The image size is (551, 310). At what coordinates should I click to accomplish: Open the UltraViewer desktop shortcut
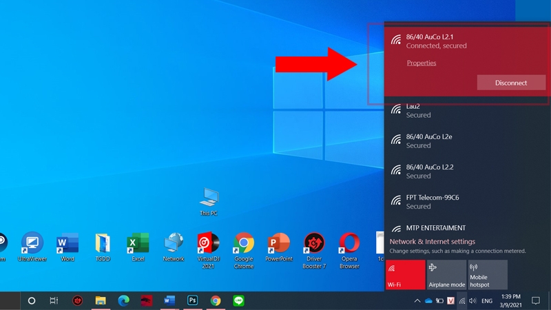32,244
